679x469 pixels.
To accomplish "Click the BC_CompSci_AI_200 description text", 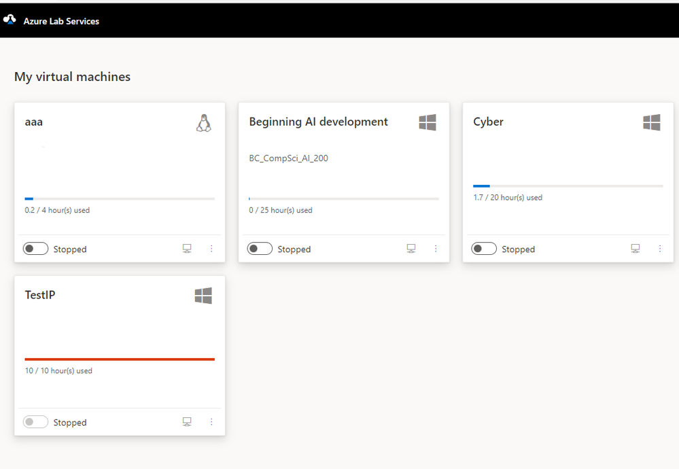I will [x=288, y=158].
